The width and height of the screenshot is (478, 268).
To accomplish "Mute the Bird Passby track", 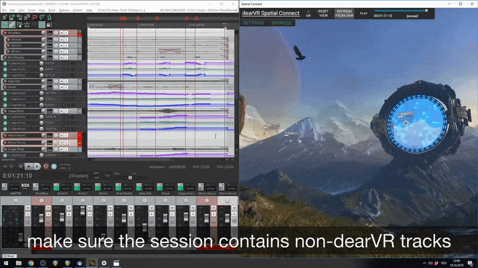I will [62, 57].
